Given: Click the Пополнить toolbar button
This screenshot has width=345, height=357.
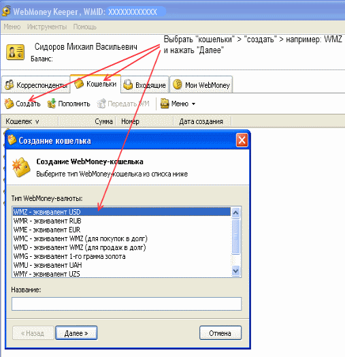Looking at the screenshot, I should coord(69,104).
